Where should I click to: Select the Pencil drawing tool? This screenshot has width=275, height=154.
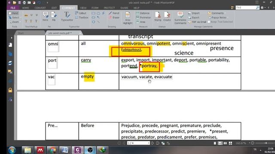114,13
